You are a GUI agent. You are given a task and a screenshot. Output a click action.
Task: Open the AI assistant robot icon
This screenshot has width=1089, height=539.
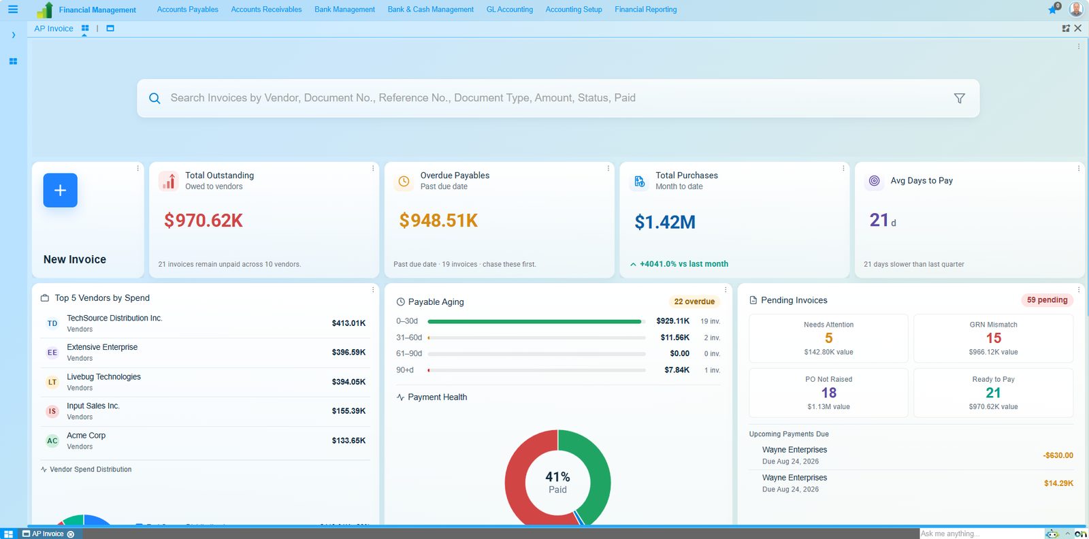coord(1053,534)
